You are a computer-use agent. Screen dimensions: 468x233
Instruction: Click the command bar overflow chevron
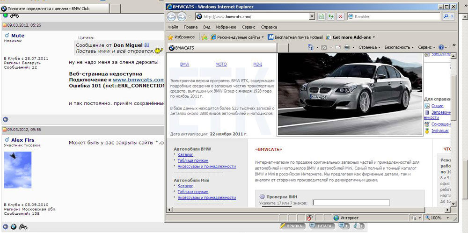pyautogui.click(x=454, y=45)
